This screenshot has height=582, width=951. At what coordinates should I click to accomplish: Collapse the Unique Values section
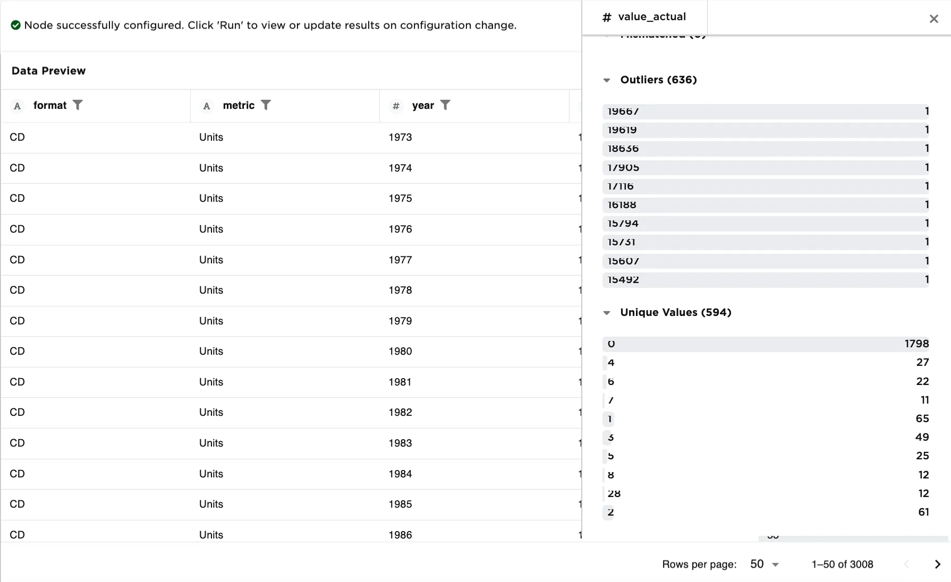coord(607,313)
